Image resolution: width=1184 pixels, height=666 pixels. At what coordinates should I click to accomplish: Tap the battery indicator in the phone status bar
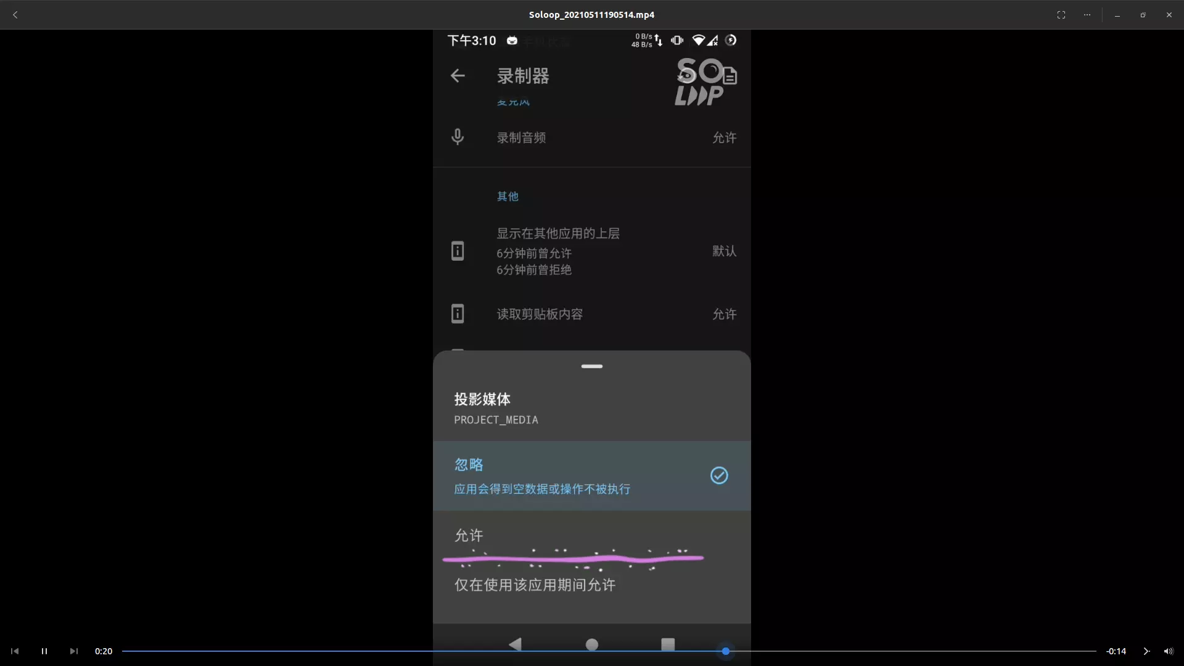(x=731, y=40)
